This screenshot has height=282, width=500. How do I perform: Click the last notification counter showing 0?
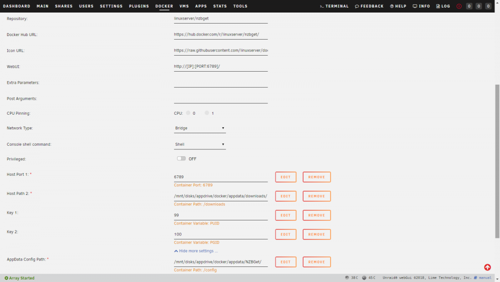(x=488, y=6)
